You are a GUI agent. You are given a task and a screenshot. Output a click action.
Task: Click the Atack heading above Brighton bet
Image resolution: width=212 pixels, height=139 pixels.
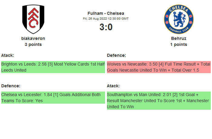point(8,55)
